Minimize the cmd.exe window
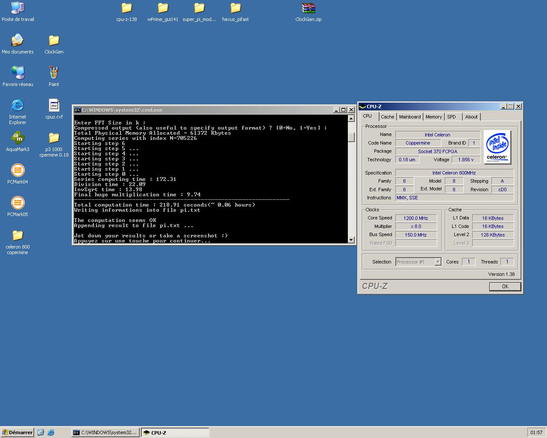Image resolution: width=547 pixels, height=438 pixels. pos(336,110)
